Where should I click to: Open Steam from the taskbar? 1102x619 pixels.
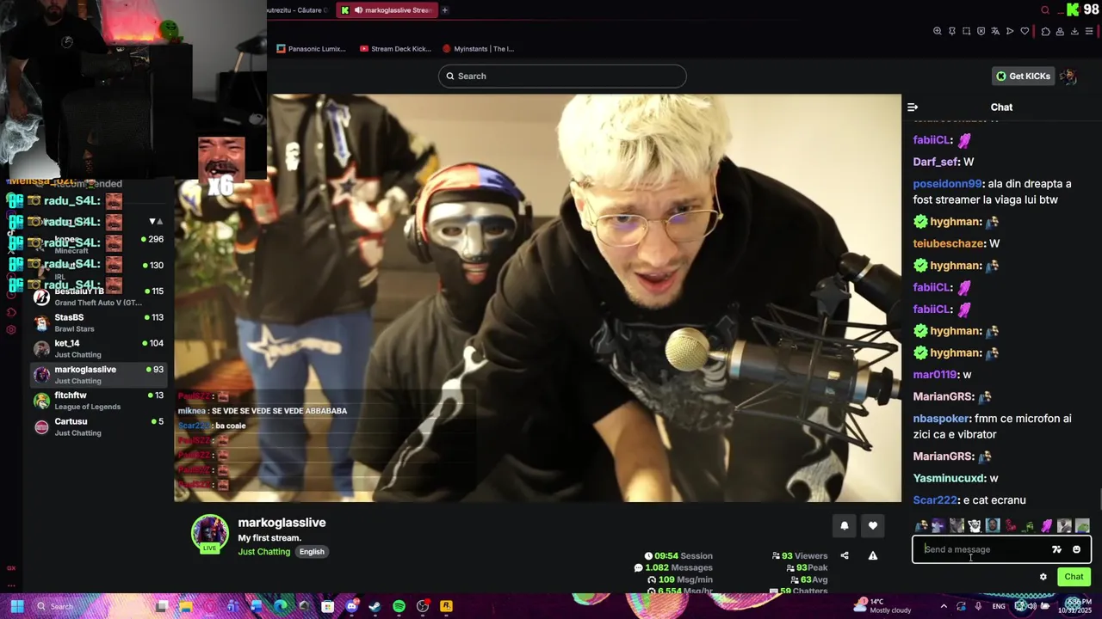[375, 606]
